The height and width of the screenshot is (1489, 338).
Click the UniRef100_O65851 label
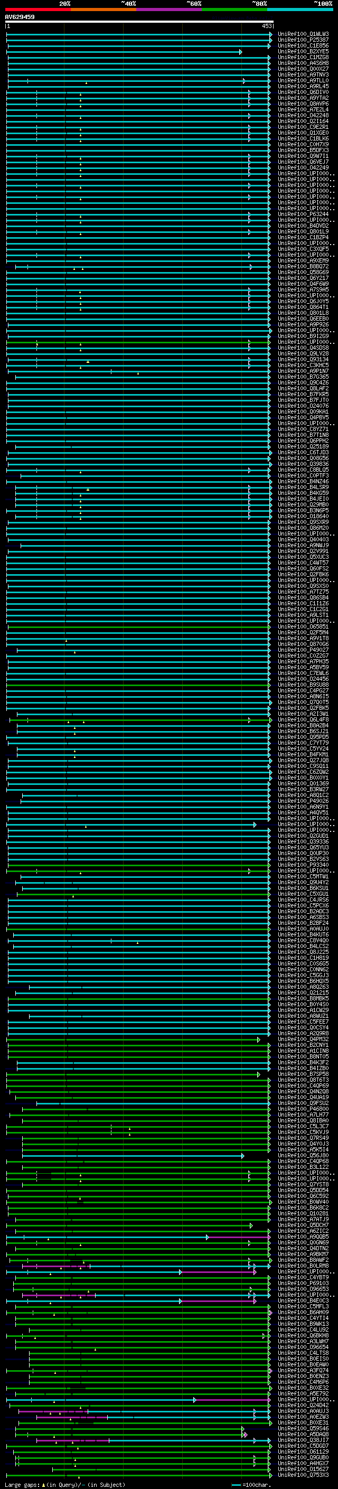(x=303, y=626)
